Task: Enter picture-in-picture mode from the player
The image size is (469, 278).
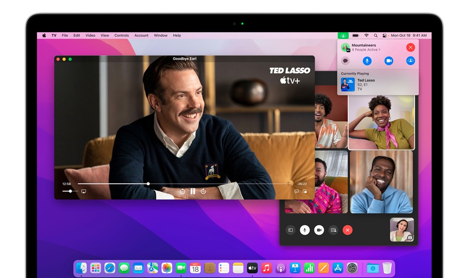Action: (x=304, y=191)
